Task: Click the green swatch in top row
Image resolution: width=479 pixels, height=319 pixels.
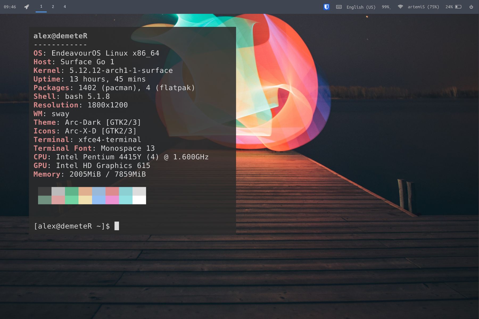Action: (72, 191)
